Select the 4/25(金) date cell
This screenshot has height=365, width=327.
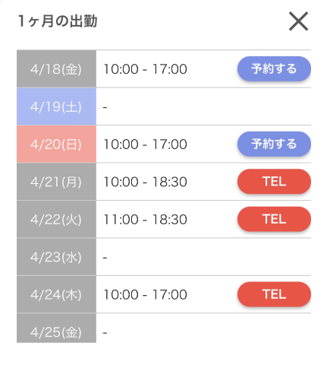point(56,328)
